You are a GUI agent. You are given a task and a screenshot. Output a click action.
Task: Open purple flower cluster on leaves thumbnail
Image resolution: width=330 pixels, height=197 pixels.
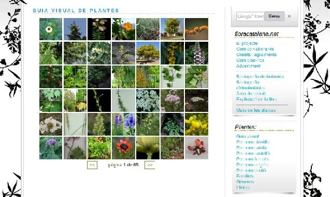click(x=51, y=148)
